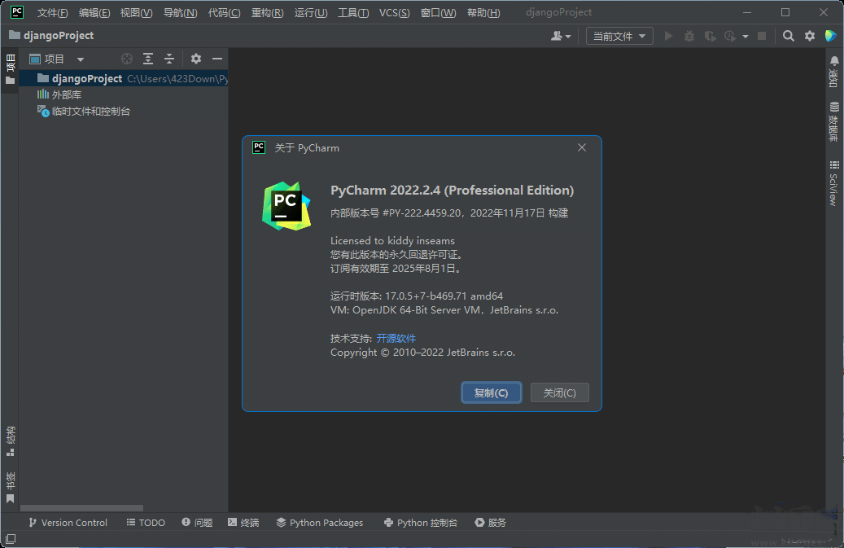The width and height of the screenshot is (844, 548).
Task: Select all files in the Project panel
Action: pos(127,58)
